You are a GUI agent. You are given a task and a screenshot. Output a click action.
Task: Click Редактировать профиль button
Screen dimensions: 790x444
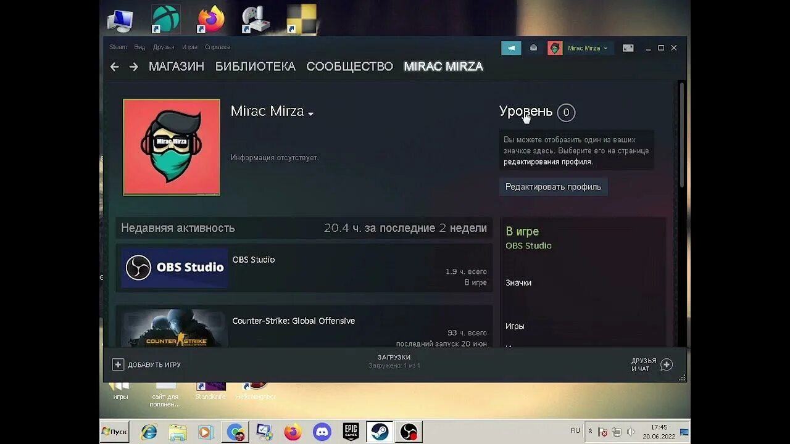(x=553, y=187)
